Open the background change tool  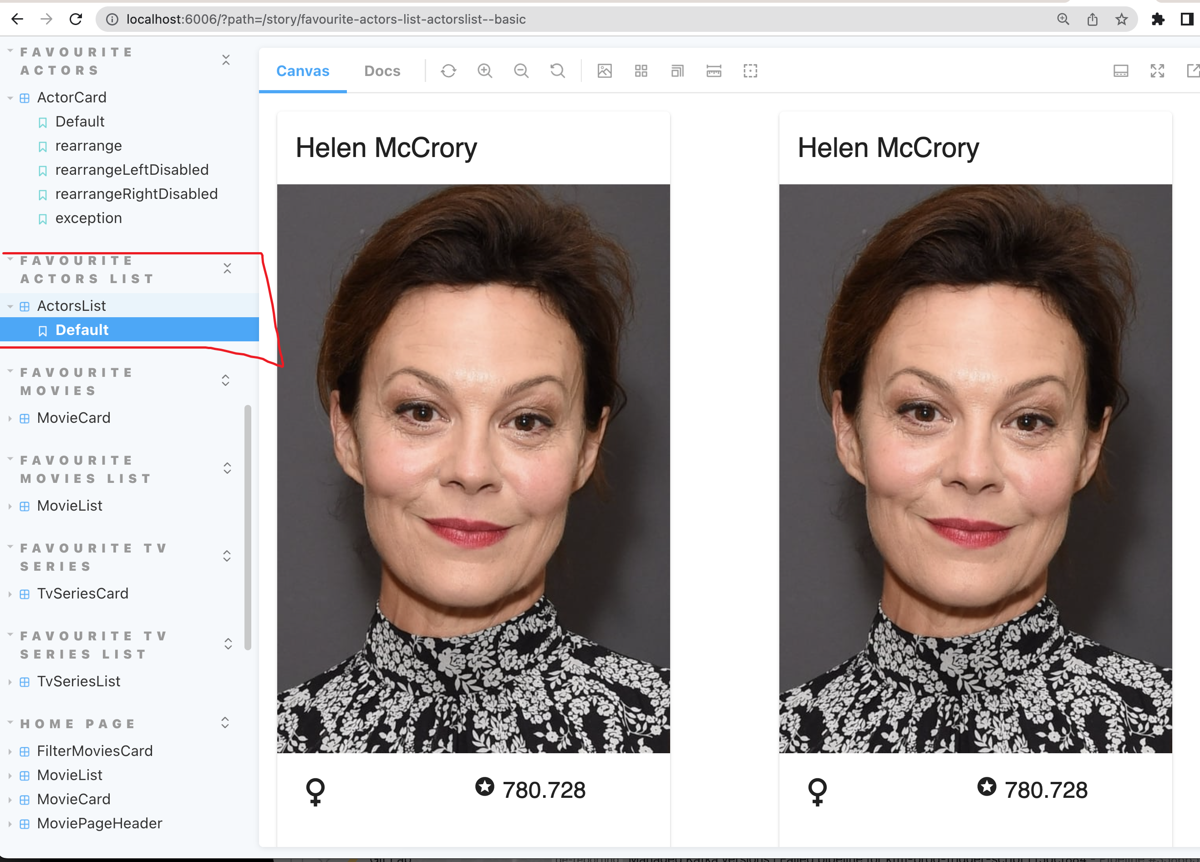pos(604,71)
